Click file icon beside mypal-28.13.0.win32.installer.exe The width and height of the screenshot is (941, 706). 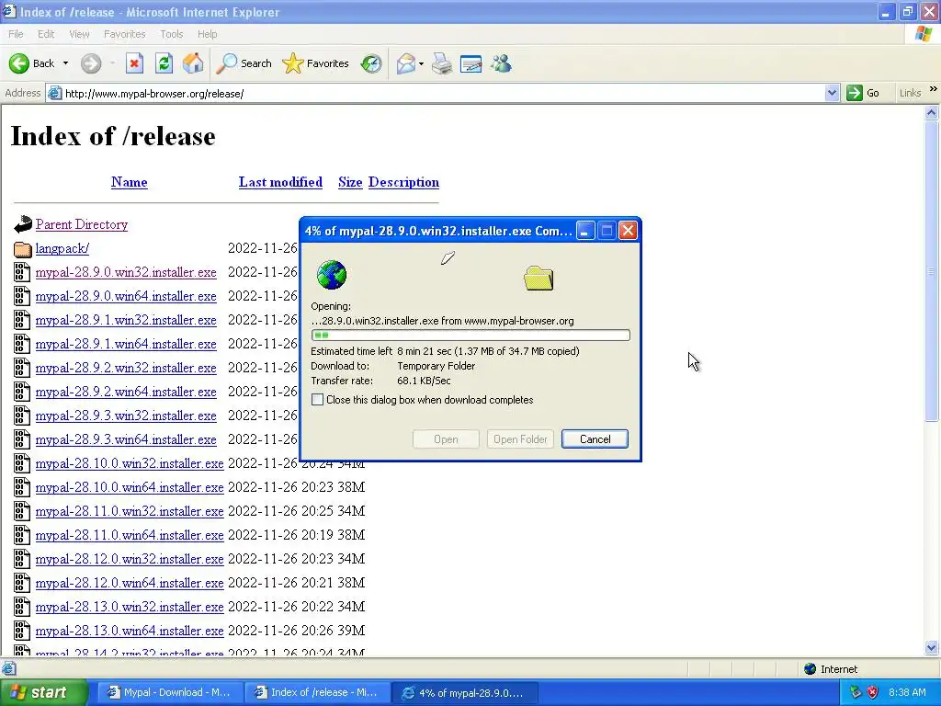[22, 607]
